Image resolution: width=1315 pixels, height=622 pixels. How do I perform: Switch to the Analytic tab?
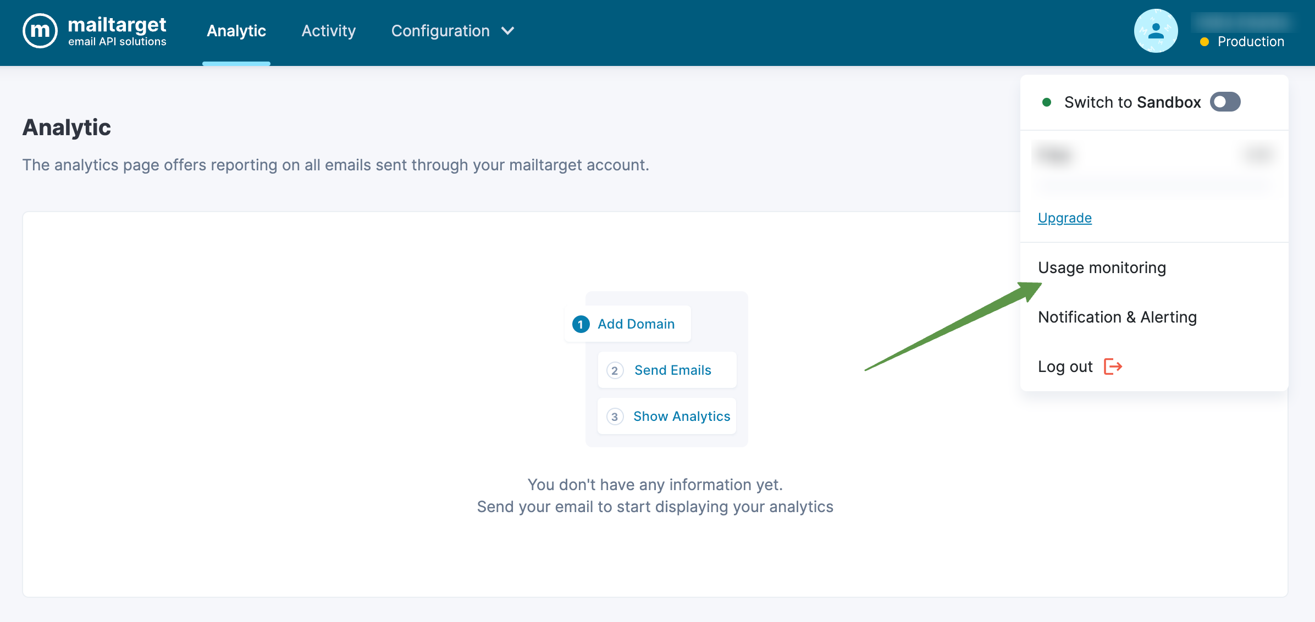[x=236, y=31]
